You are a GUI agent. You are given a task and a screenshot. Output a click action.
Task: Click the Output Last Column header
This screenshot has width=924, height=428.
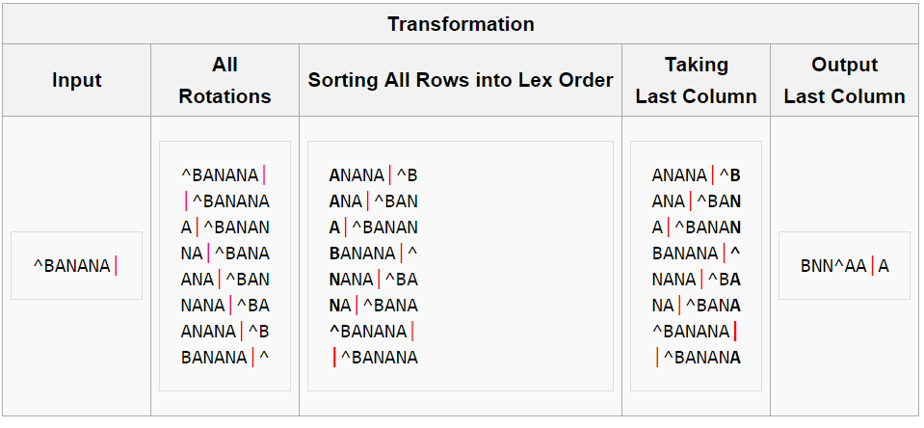coord(844,80)
